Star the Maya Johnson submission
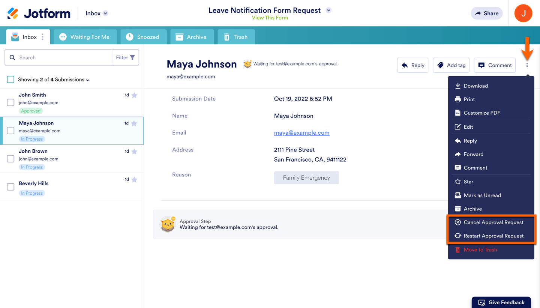Viewport: 540px width, 308px height. [134, 123]
